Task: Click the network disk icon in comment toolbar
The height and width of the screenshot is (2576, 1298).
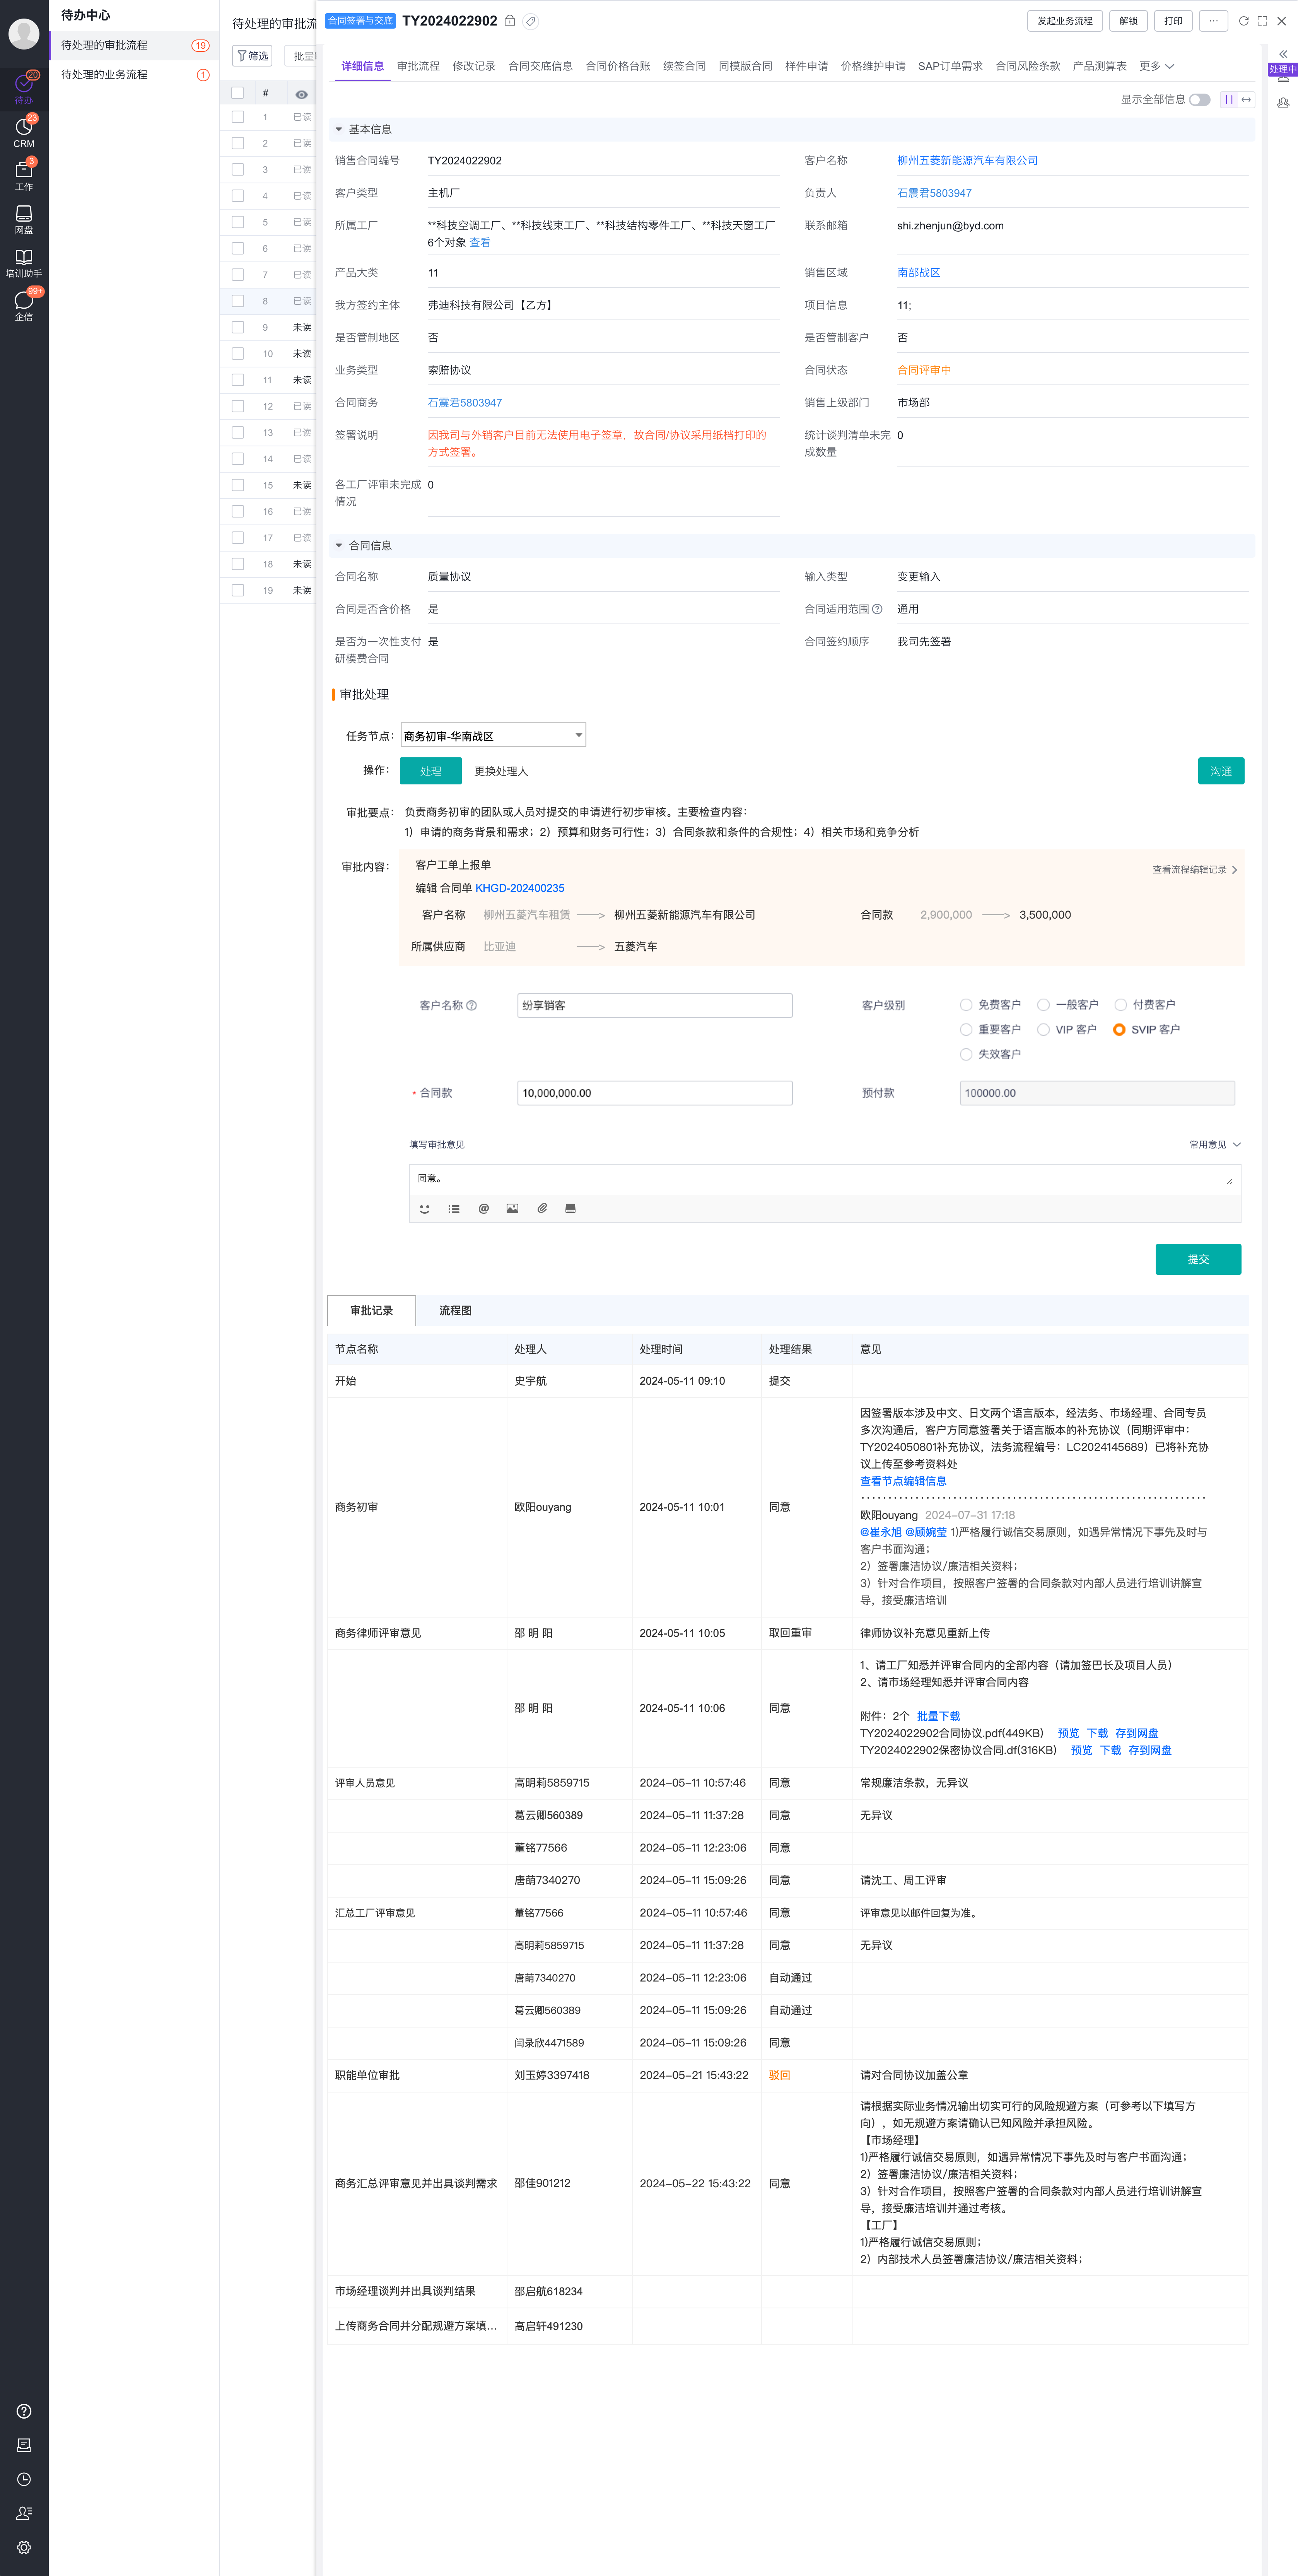Action: point(570,1208)
